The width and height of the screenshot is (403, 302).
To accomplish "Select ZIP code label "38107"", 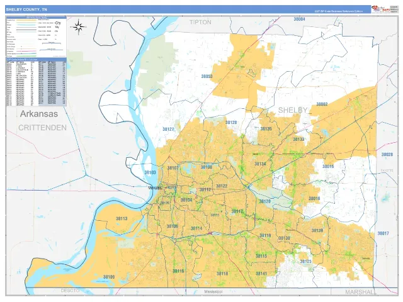I will 173,168.
